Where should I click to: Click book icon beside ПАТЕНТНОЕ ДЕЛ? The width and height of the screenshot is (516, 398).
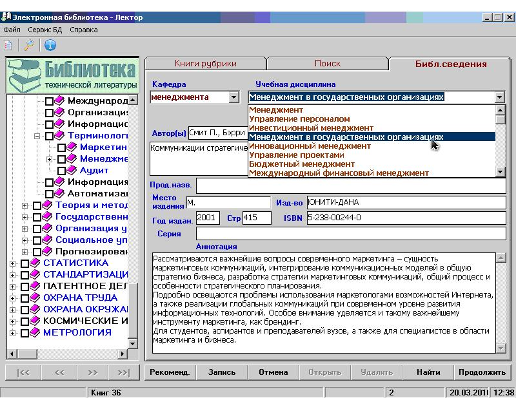point(35,286)
